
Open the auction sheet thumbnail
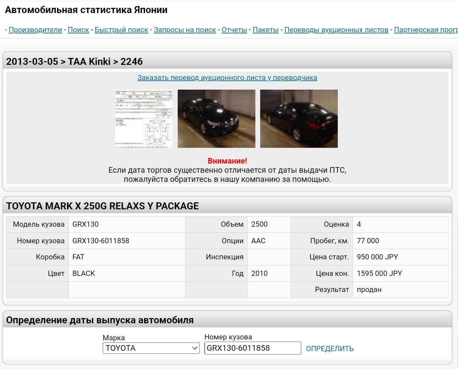pos(144,119)
